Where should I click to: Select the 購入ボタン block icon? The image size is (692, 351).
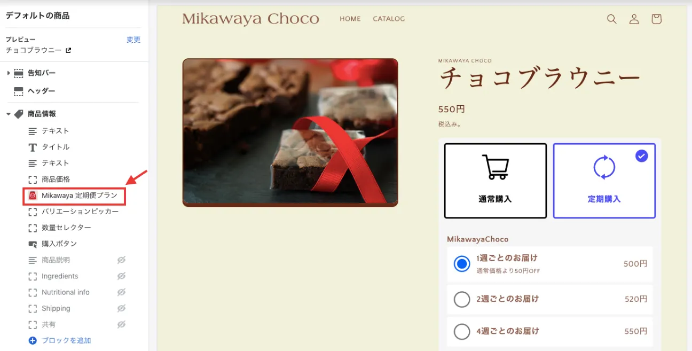point(33,244)
